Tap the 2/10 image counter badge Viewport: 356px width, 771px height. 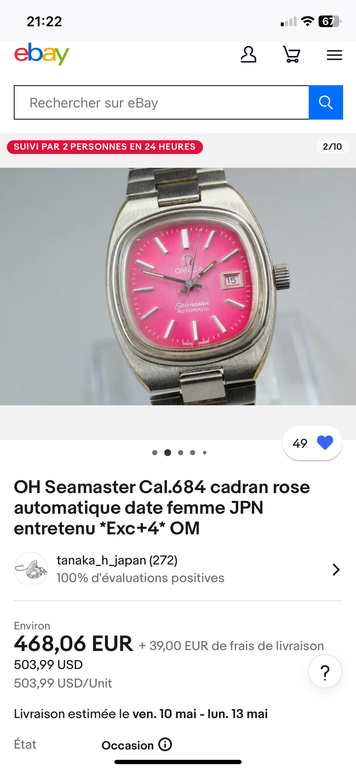332,147
